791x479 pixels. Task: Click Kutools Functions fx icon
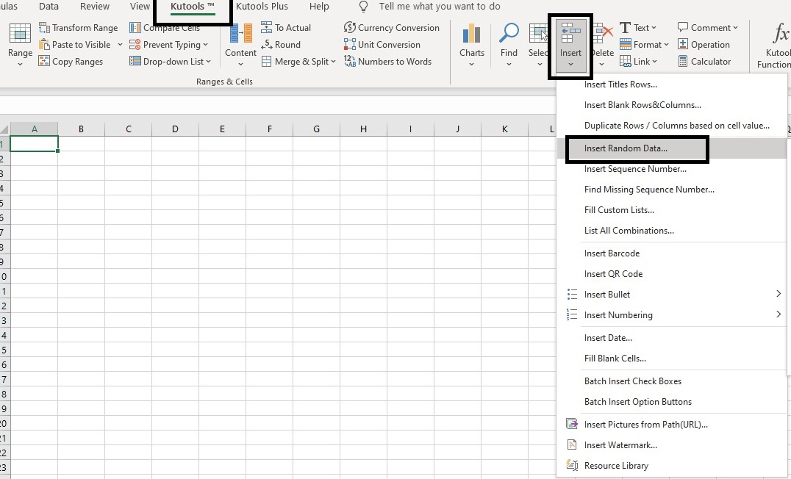pyautogui.click(x=781, y=34)
